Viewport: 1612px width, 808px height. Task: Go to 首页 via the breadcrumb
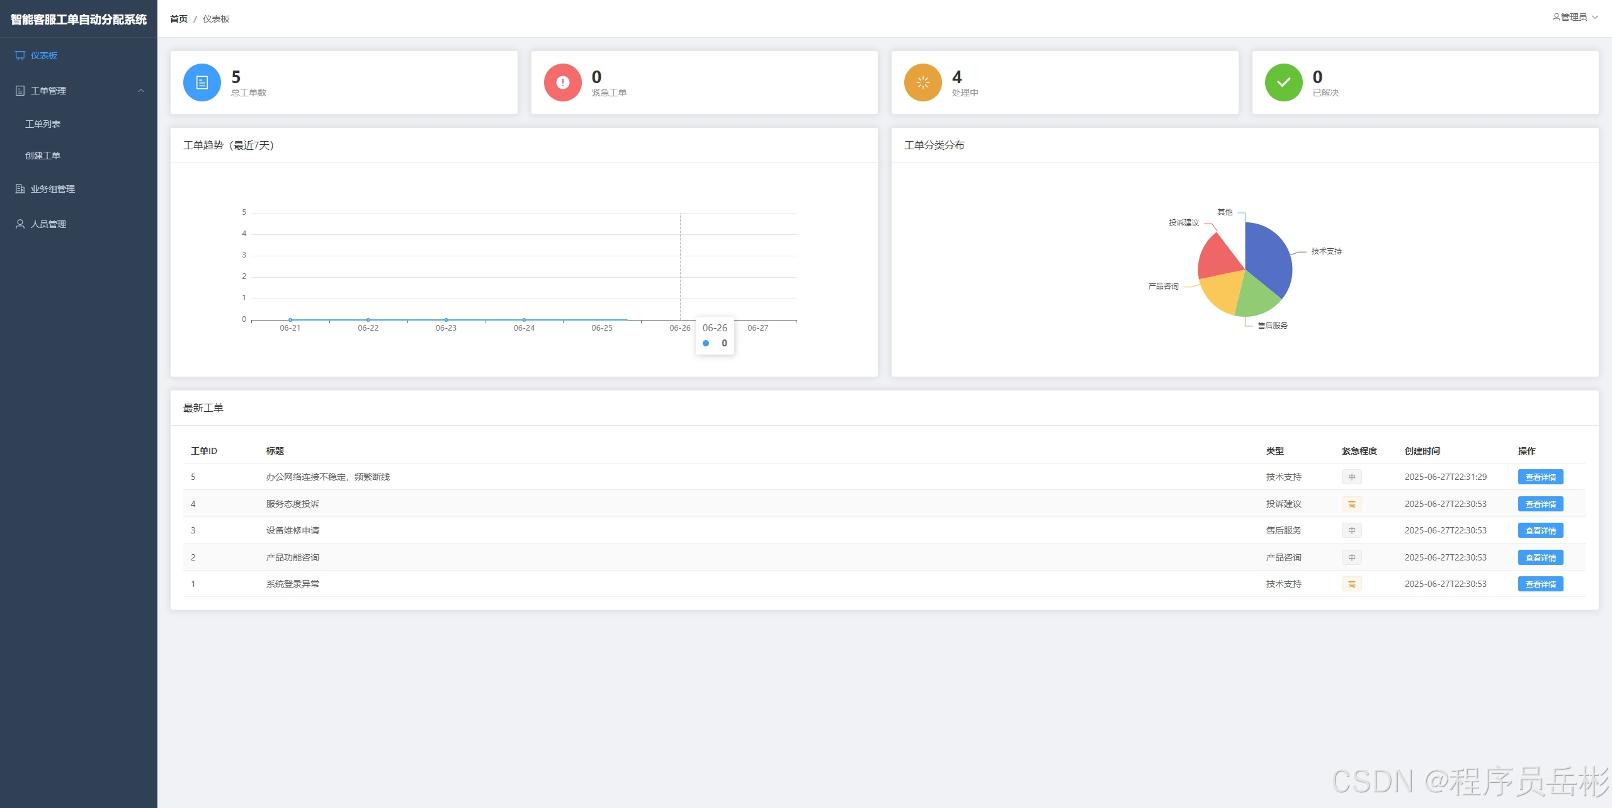pos(179,19)
